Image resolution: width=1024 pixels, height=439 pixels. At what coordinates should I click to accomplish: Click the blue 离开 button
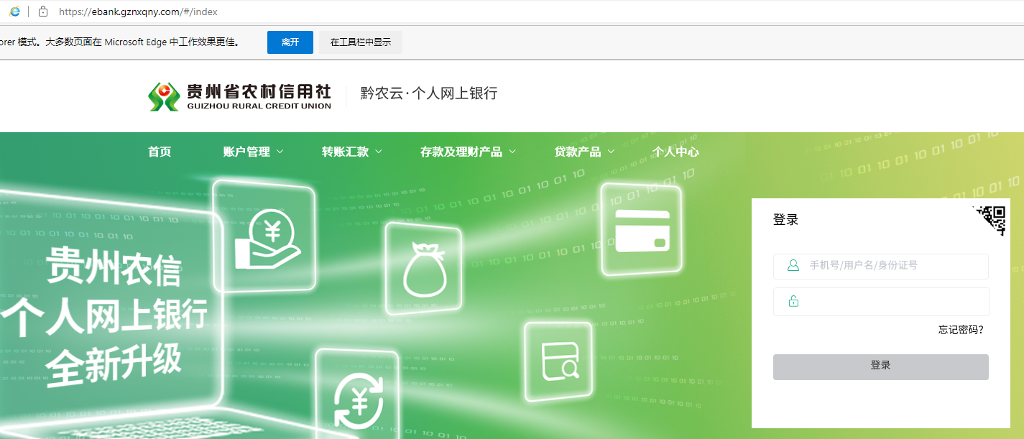[x=290, y=42]
